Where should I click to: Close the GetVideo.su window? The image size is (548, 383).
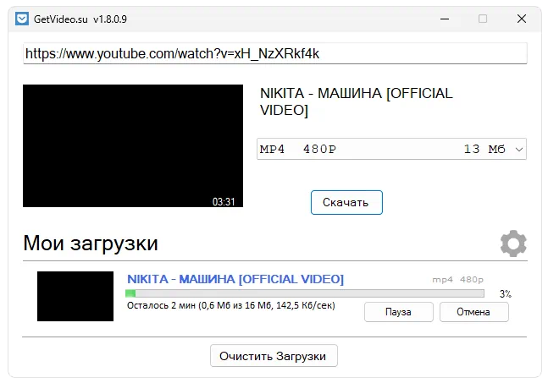[x=522, y=19]
